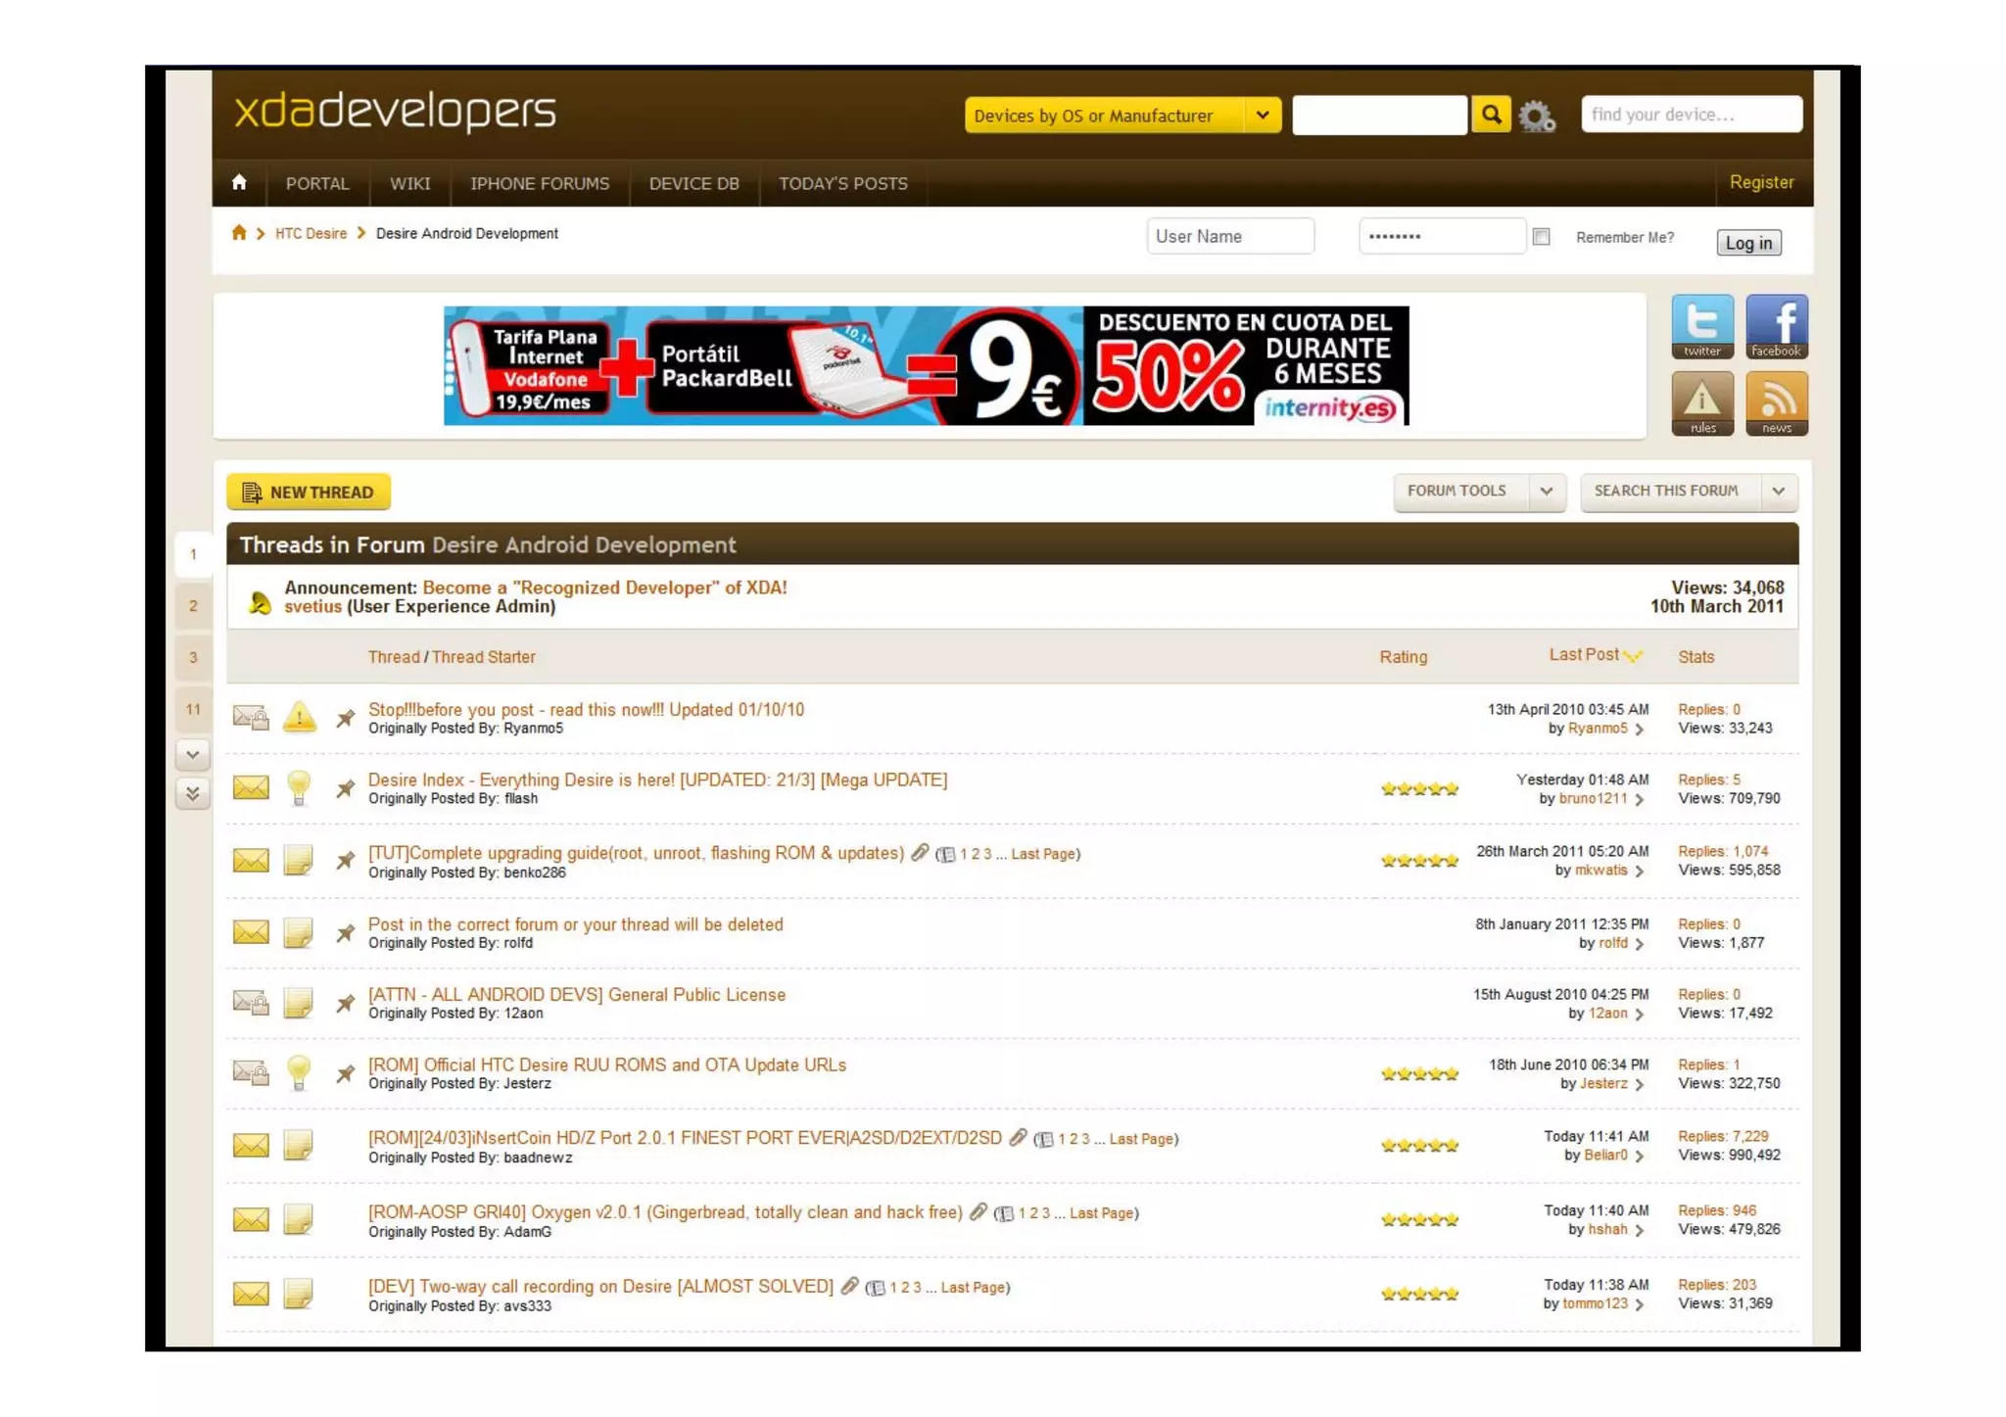The image size is (2006, 1417).
Task: Go to page 11 in side pager
Action: click(x=193, y=709)
